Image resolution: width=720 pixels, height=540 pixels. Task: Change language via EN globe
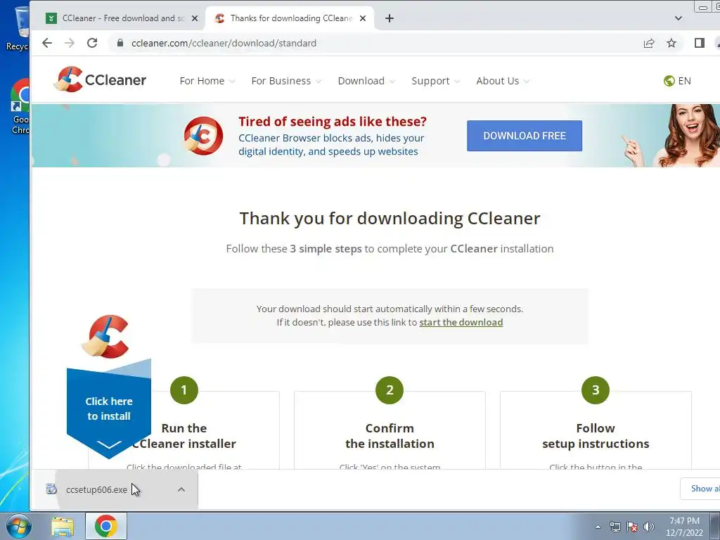(677, 81)
